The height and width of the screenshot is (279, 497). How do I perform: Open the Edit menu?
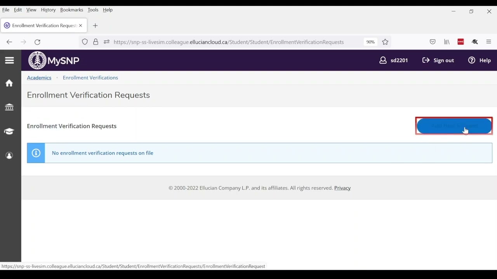18,10
